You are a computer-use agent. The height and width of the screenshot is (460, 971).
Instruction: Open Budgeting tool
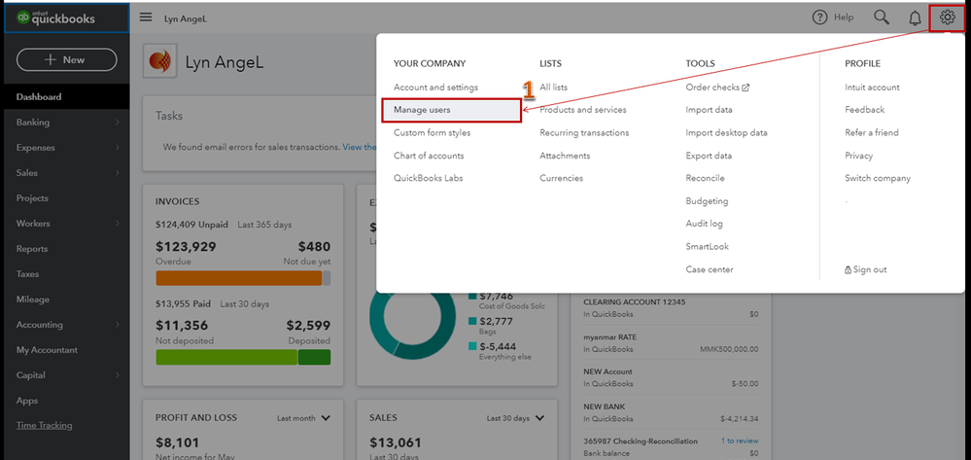point(708,201)
